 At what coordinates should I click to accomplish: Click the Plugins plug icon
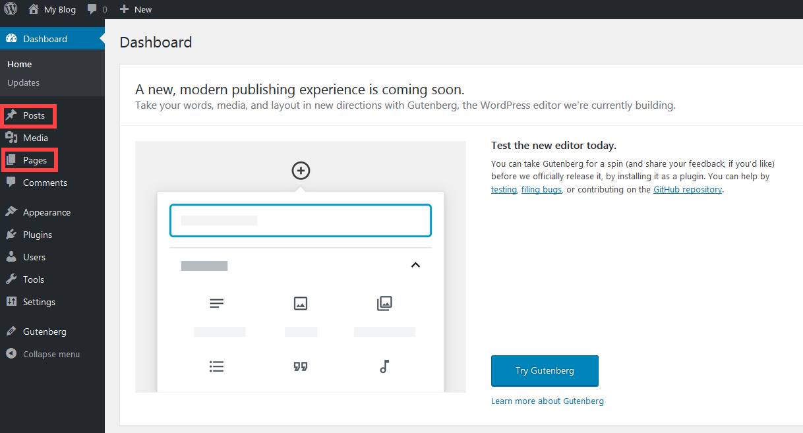[x=11, y=235]
